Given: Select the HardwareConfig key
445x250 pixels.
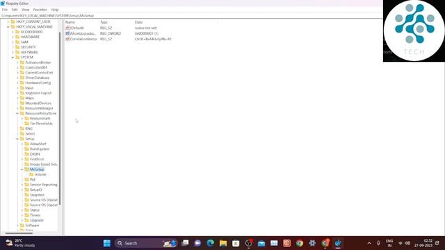Looking at the screenshot, I should pos(38,83).
